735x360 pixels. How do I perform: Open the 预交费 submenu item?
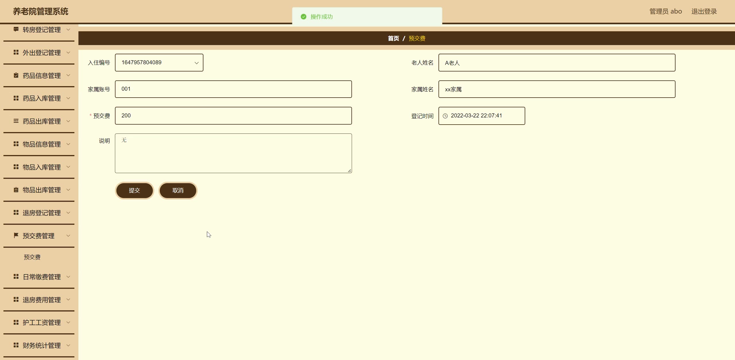(x=32, y=257)
